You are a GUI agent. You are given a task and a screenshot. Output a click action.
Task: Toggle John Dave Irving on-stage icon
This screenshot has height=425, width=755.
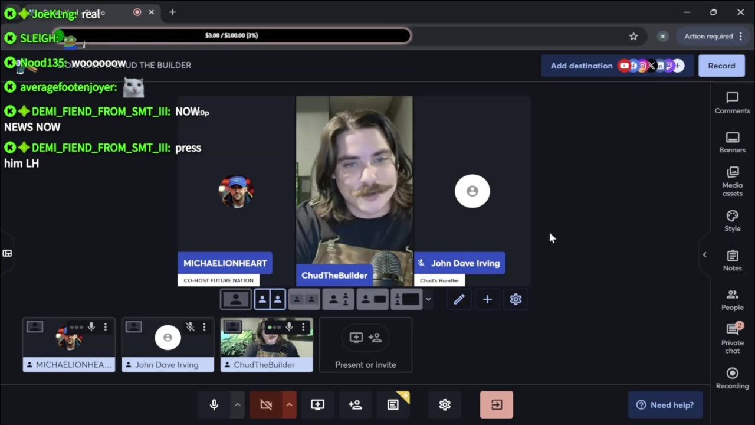[x=134, y=326]
